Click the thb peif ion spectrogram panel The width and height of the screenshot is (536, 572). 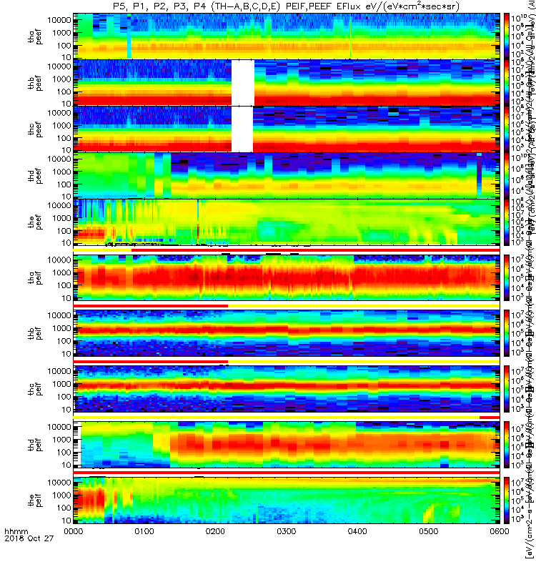pos(287,333)
